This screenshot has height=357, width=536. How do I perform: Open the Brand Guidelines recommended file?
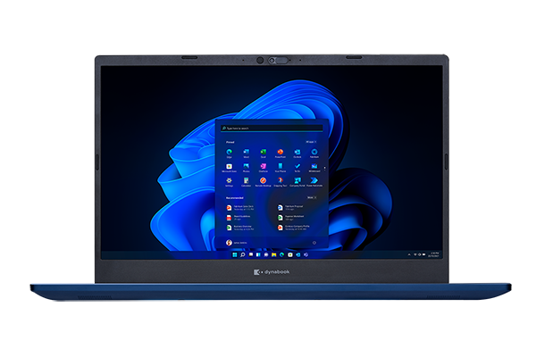239,218
